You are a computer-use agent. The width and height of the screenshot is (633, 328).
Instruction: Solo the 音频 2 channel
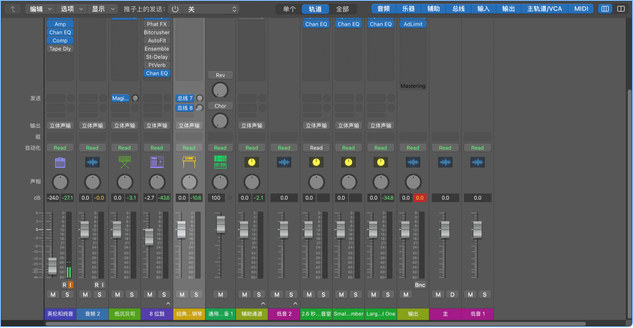click(x=99, y=295)
